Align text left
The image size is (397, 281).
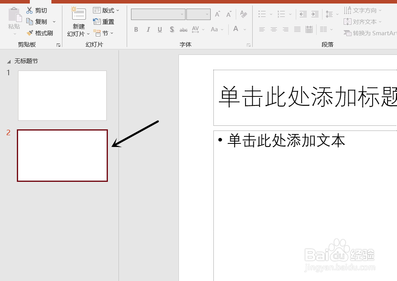click(262, 30)
